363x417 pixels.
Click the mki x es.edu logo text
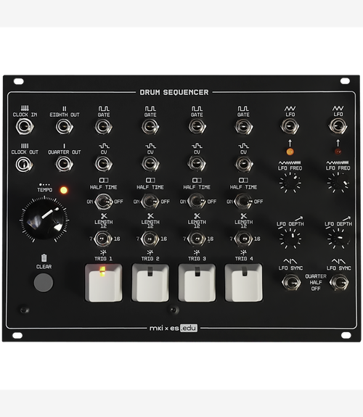point(174,328)
